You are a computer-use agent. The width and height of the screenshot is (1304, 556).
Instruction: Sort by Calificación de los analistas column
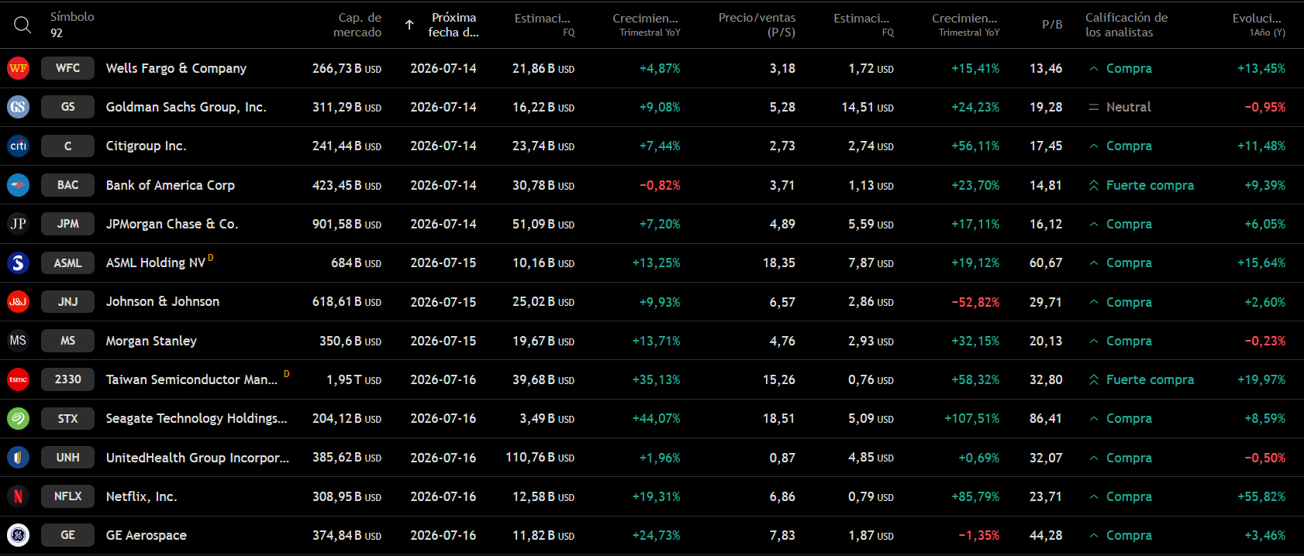point(1126,25)
